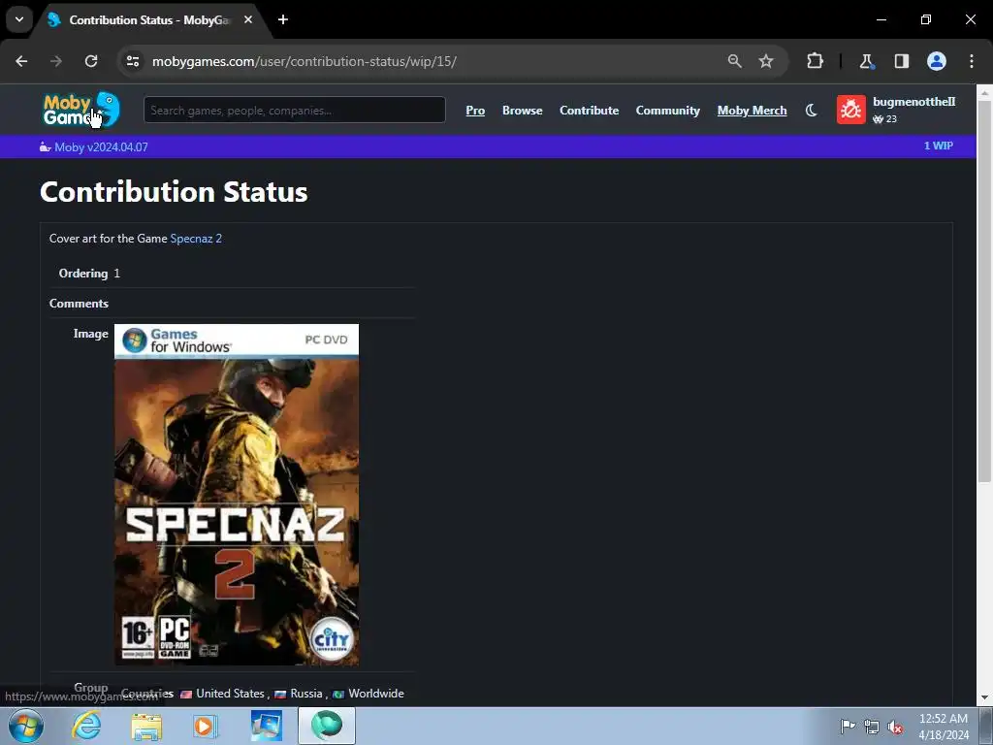Click the forward navigation arrow
This screenshot has width=993, height=745.
(x=56, y=61)
